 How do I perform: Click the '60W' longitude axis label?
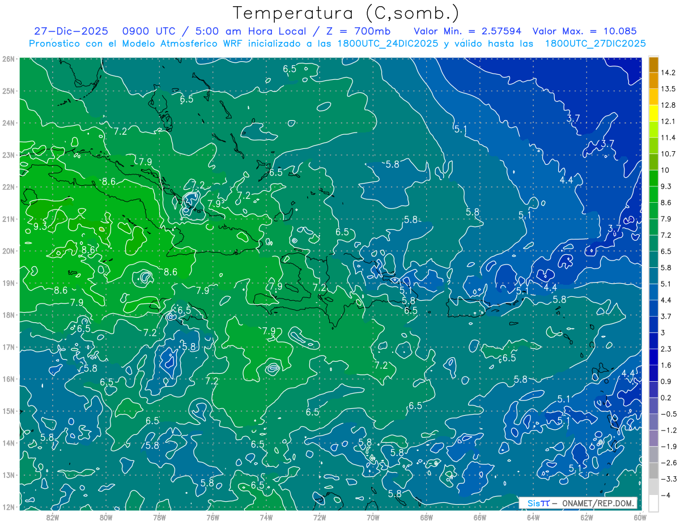pos(639,517)
